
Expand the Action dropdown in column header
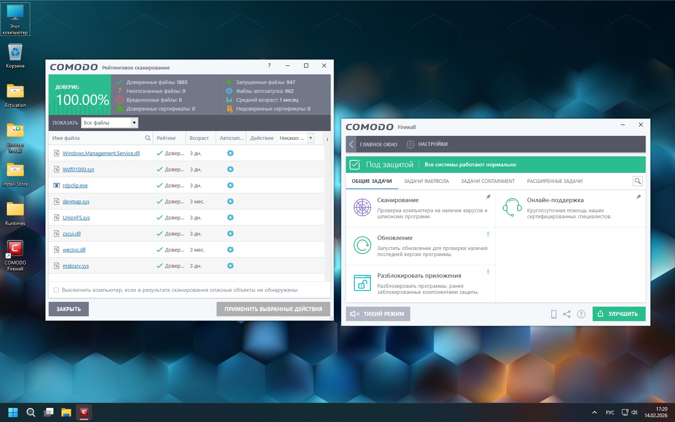(x=311, y=138)
